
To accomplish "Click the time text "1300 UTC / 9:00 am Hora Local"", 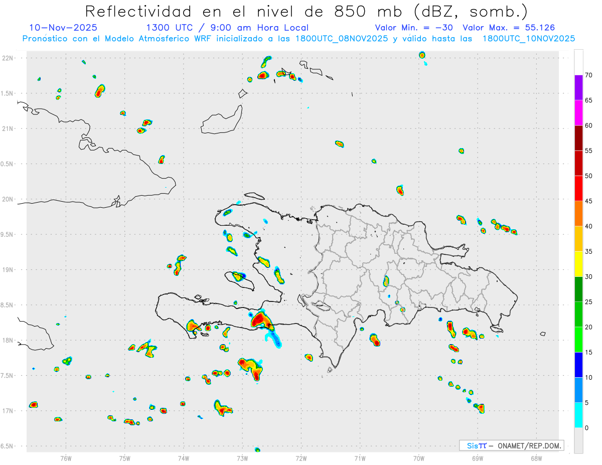I will tap(227, 28).
